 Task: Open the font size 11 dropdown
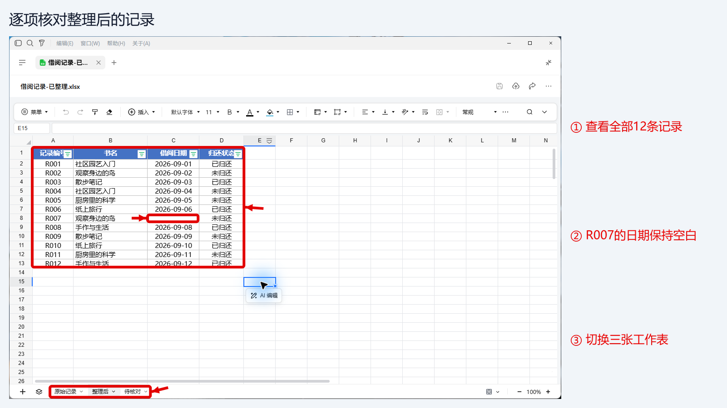[213, 112]
